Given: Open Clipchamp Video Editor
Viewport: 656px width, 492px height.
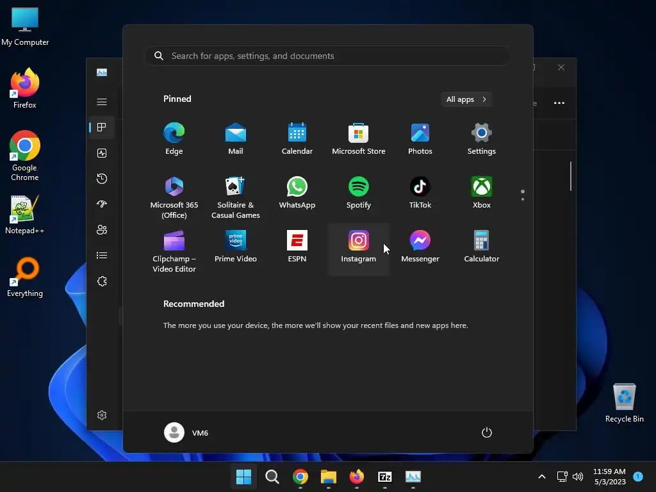Looking at the screenshot, I should [174, 250].
